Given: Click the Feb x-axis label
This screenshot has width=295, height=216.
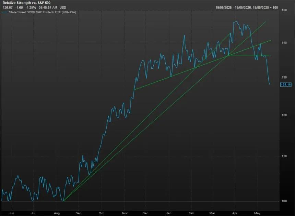Looking at the screenshot, I should pos(191,213).
